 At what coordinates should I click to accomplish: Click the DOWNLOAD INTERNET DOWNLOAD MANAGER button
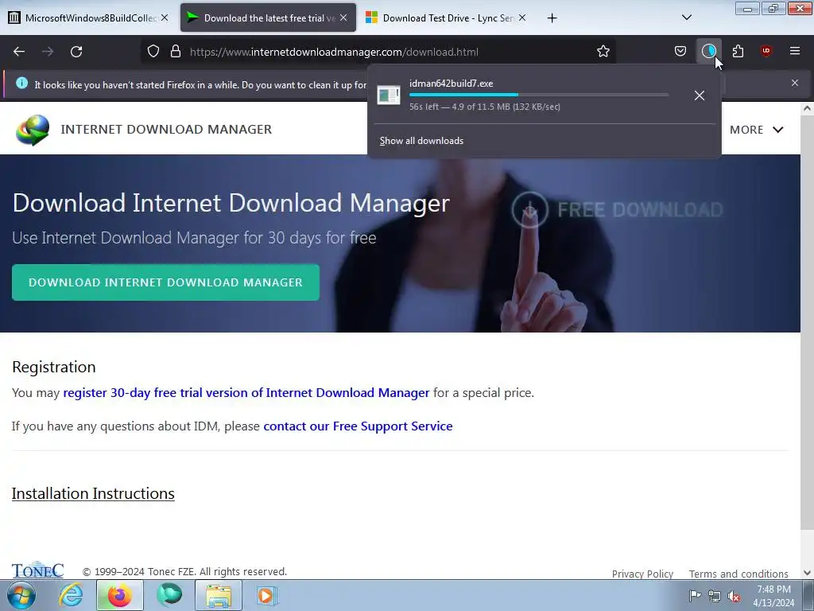tap(165, 282)
